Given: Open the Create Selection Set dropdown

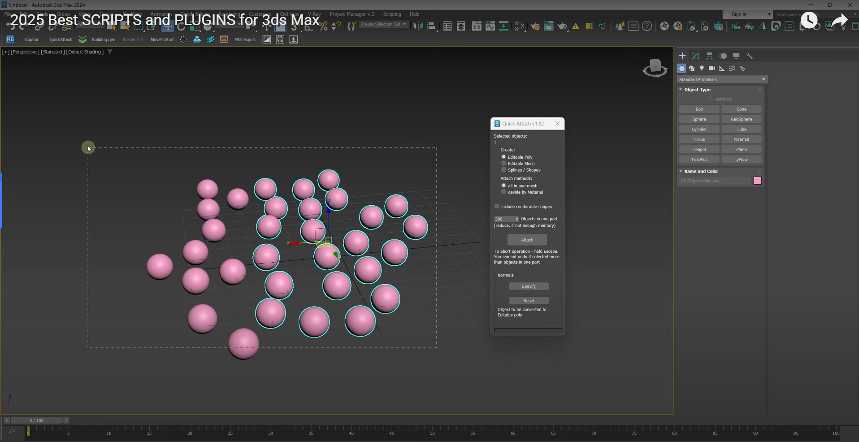Looking at the screenshot, I should (384, 24).
